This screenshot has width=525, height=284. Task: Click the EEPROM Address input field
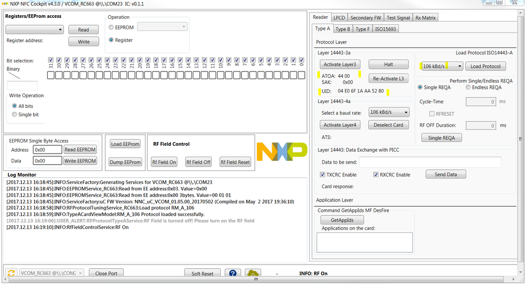click(47, 150)
